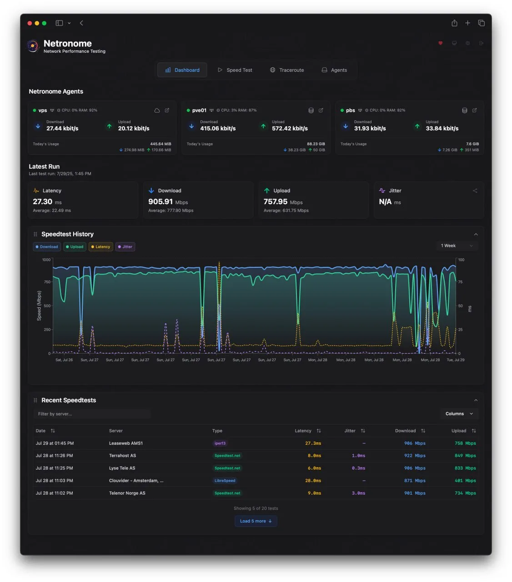Screen dimensions: 512x582
Task: Switch to the Speed Test tab
Action: pyautogui.click(x=235, y=70)
